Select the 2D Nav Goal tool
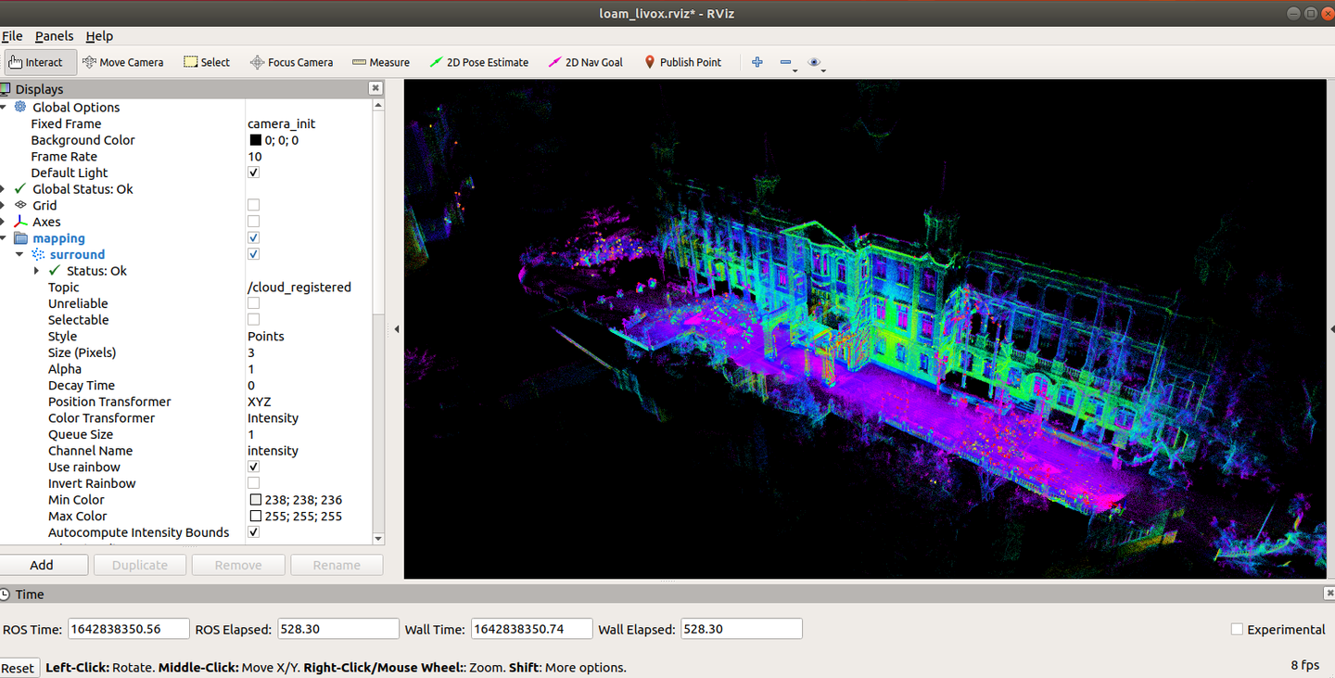The height and width of the screenshot is (678, 1335). tap(586, 62)
